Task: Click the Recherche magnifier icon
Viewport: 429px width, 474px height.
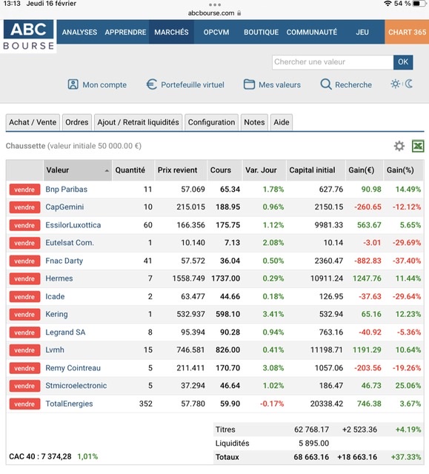Action: (x=325, y=84)
